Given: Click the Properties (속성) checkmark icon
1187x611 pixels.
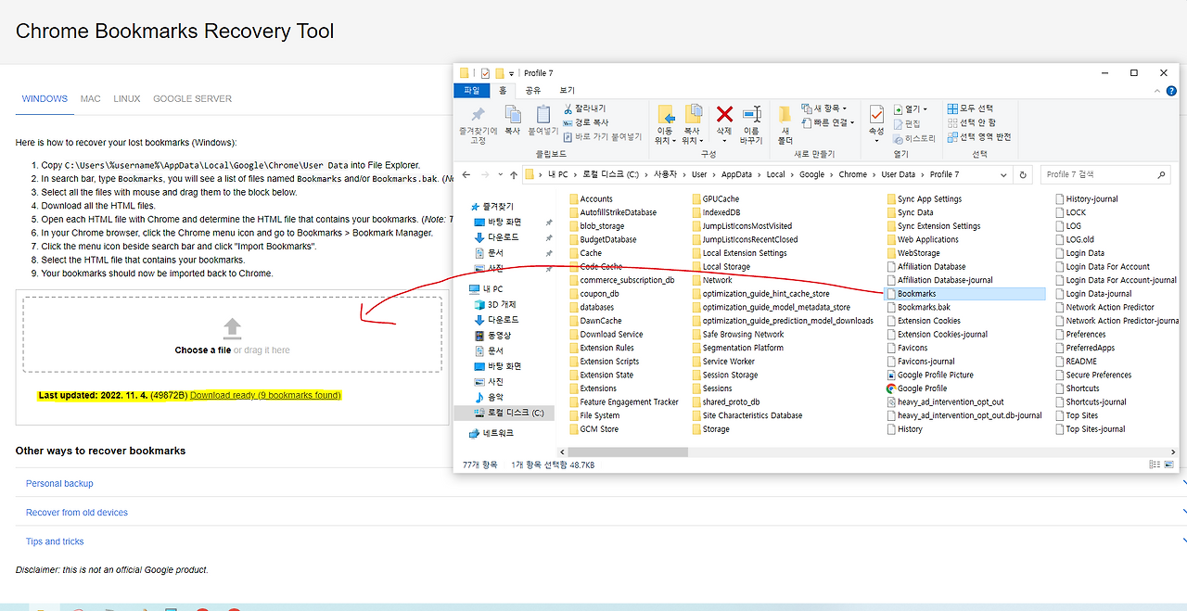Looking at the screenshot, I should (876, 114).
